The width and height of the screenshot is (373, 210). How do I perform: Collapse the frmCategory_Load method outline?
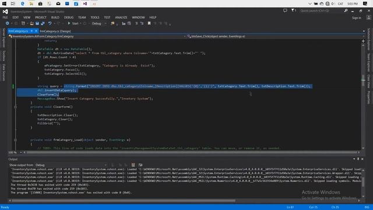16,140
